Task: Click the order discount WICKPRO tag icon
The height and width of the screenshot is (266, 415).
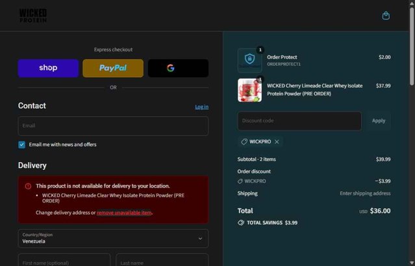Action: (x=240, y=181)
